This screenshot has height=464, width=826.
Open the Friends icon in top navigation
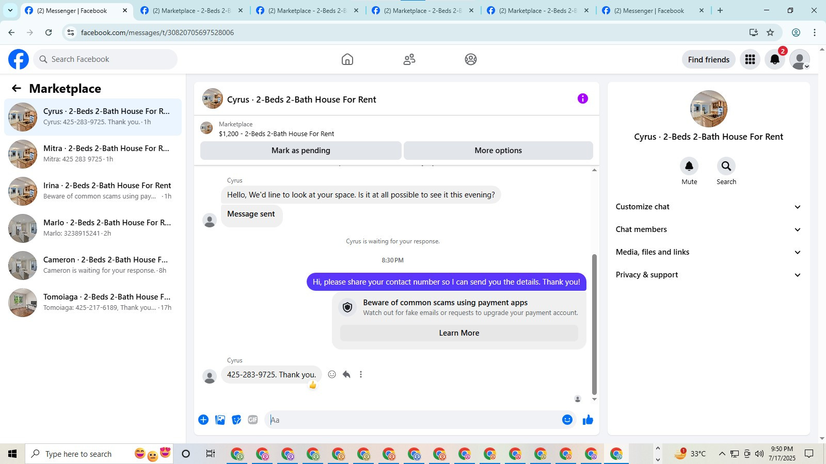409,59
